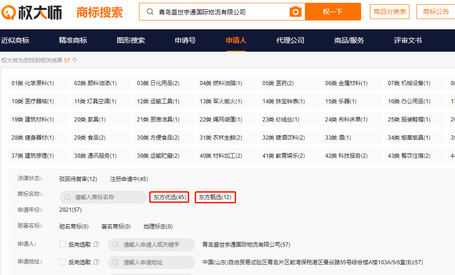Viewport: 455px width, 275px height.
Task: Open 评审文书 tab
Action: [408, 40]
